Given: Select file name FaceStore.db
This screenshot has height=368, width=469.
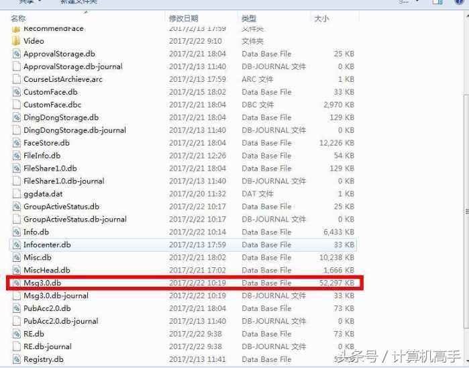Looking at the screenshot, I should tap(46, 143).
